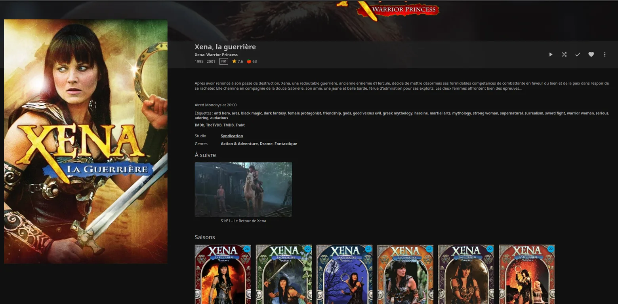618x304 pixels.
Task: Select the 'strong woman' tag
Action: coord(485,113)
